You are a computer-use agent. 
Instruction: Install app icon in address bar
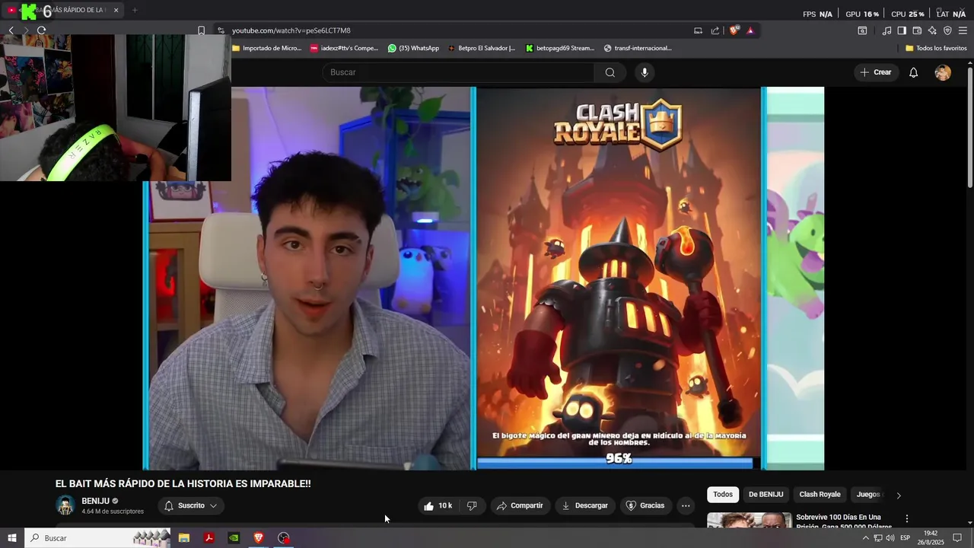(698, 30)
